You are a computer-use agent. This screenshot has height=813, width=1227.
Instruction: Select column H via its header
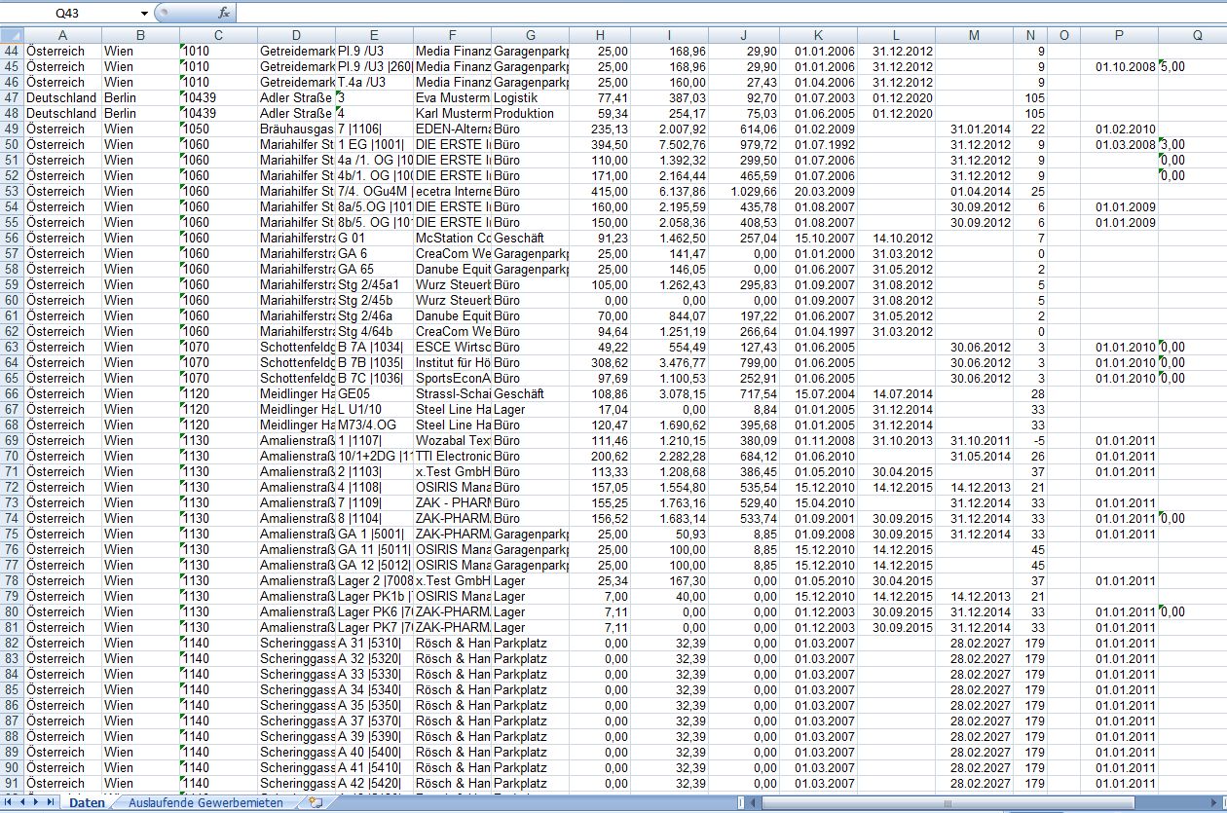tap(600, 35)
